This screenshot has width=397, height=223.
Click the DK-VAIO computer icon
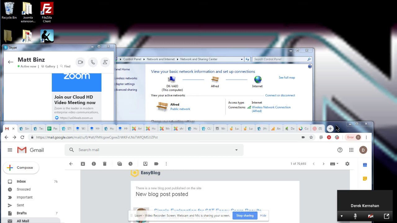(x=172, y=80)
